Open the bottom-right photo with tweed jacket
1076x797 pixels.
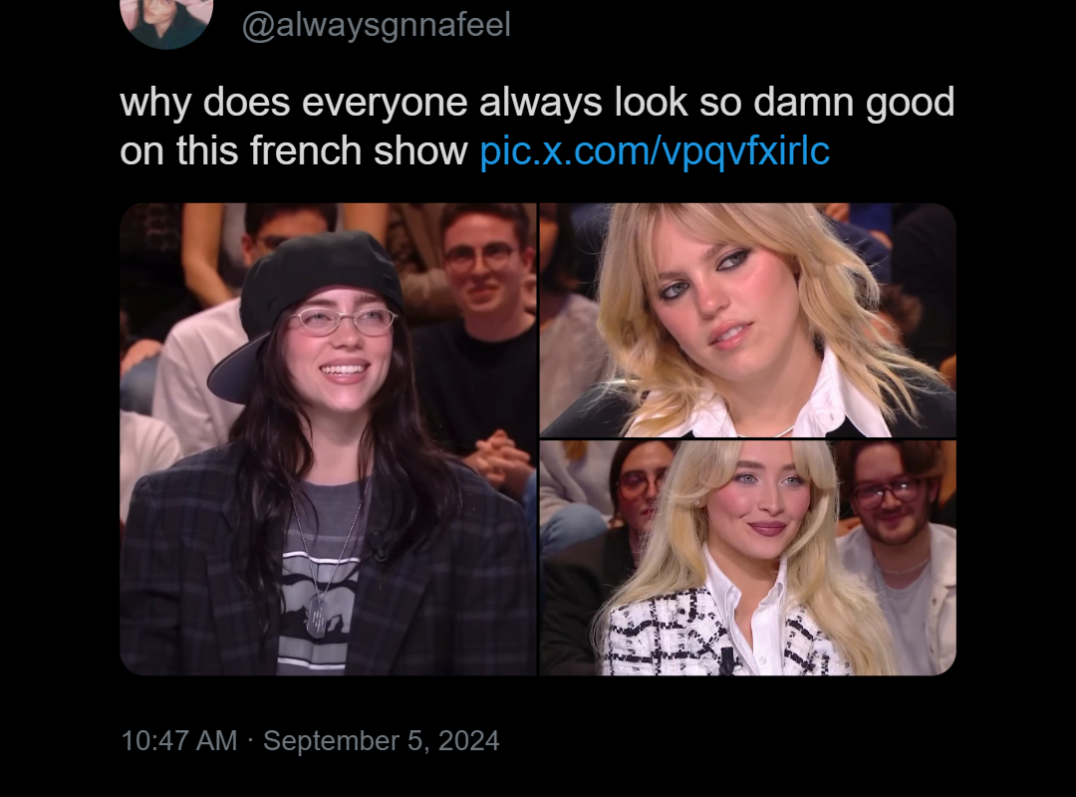pyautogui.click(x=748, y=558)
